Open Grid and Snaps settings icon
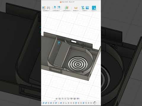This screenshot has width=142, height=106. (x=75, y=99)
